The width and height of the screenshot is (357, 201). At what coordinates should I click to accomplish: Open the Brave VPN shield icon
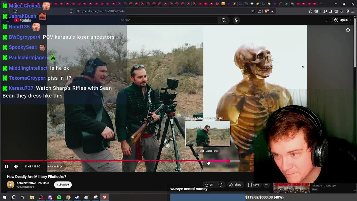(x=347, y=11)
